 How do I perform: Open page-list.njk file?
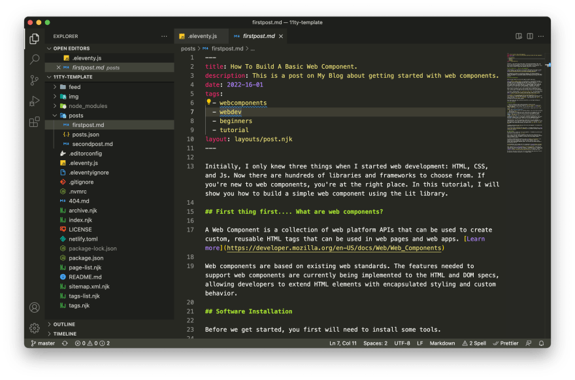[x=109, y=268]
